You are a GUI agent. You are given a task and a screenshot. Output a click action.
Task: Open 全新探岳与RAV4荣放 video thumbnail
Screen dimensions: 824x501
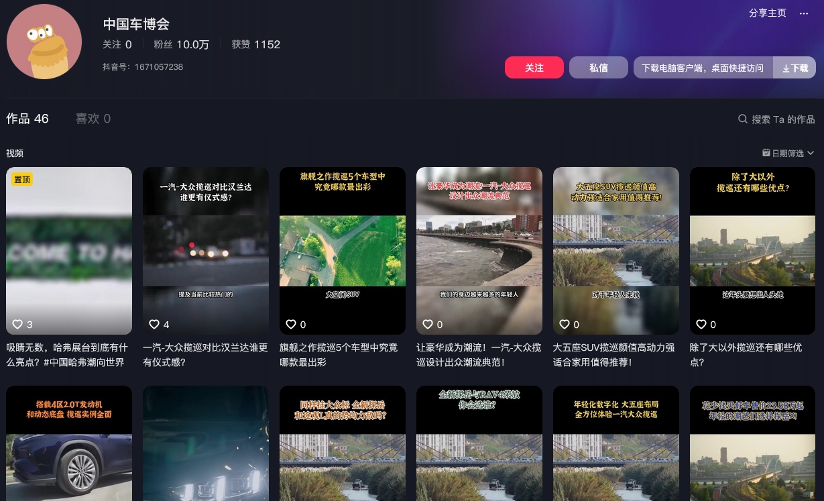click(x=479, y=443)
